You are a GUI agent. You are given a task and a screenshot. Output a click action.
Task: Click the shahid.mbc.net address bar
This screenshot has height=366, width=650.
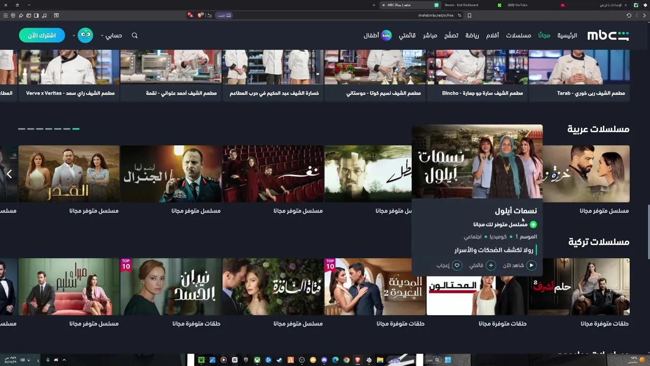(x=436, y=15)
